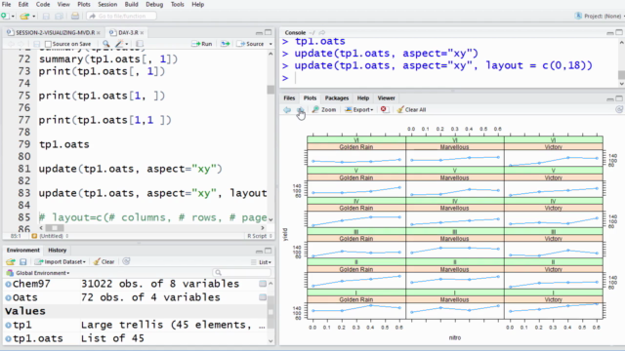Refresh the Environment pane
This screenshot has height=351, width=625.
click(x=126, y=261)
